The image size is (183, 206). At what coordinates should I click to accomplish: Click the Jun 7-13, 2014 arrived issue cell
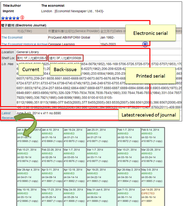coord(129,197)
